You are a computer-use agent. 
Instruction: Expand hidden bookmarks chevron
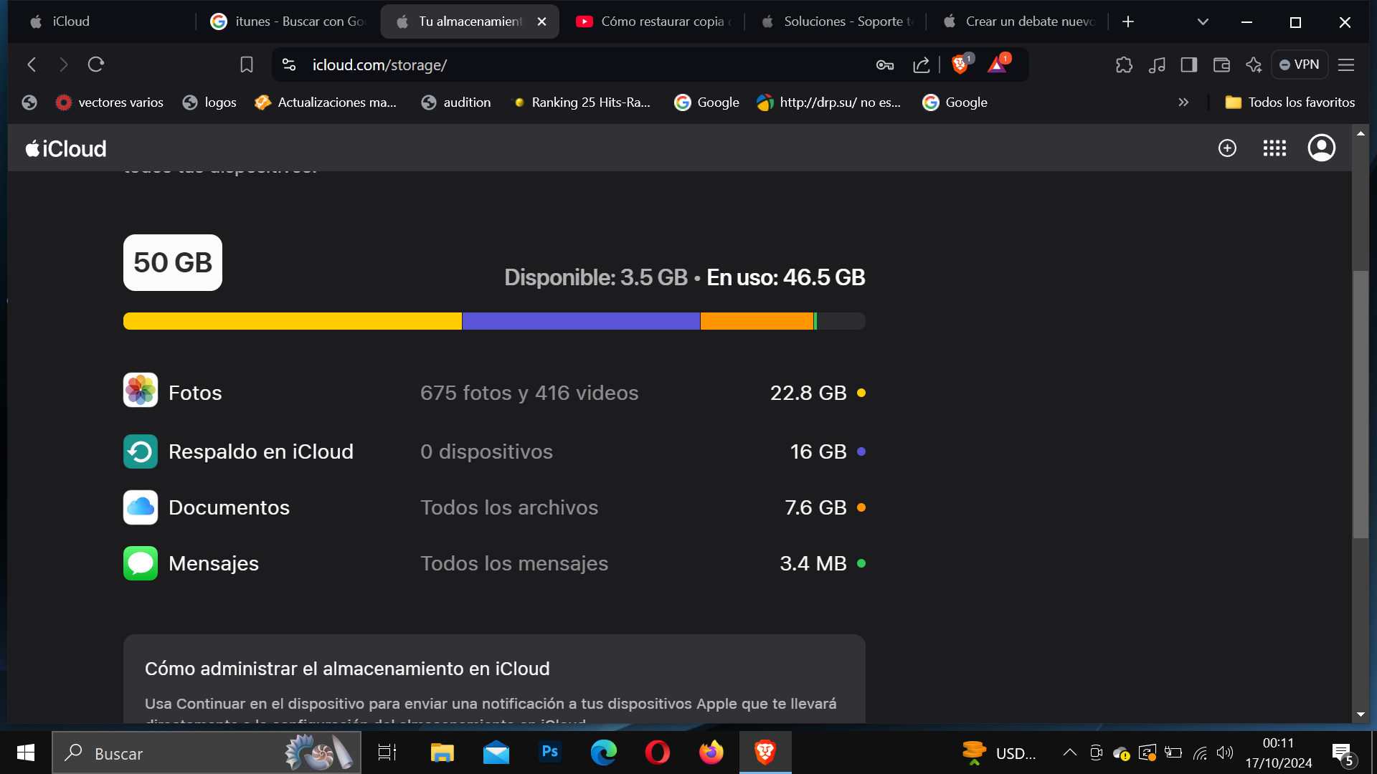[x=1183, y=102]
